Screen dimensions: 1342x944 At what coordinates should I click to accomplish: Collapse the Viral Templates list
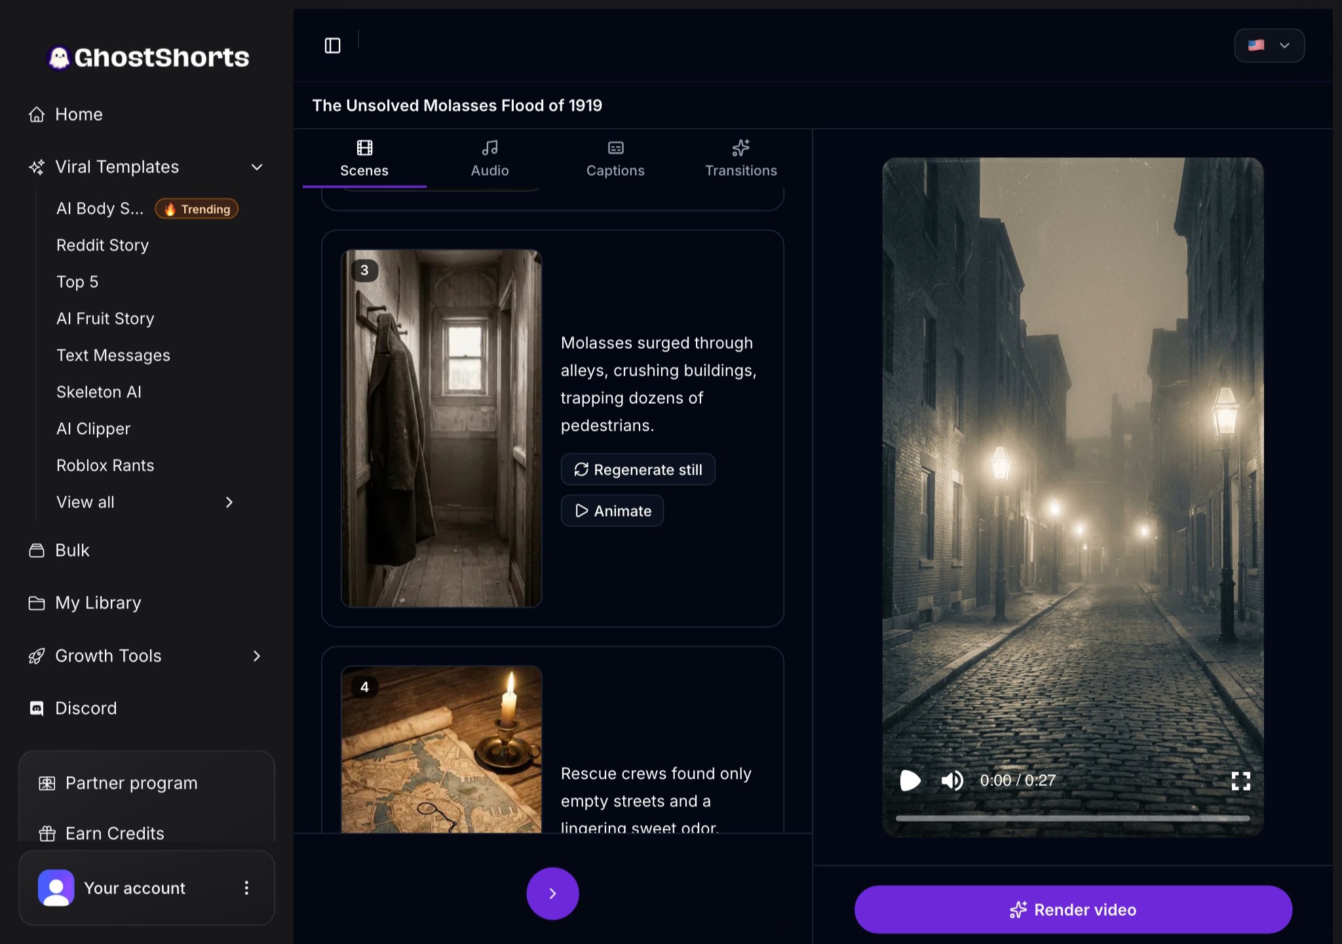click(257, 167)
